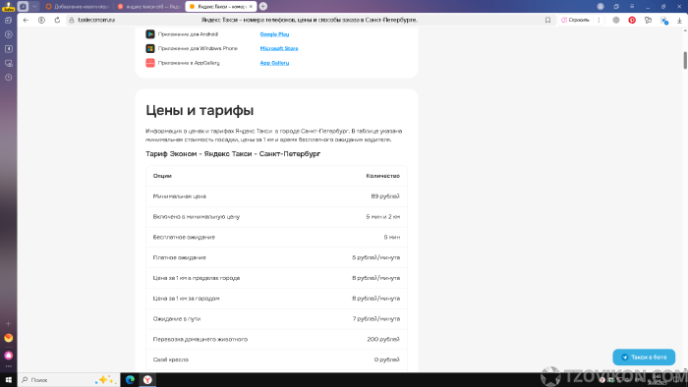Viewport: 688px width, 387px height.
Task: Click the Опции column header
Action: click(162, 176)
